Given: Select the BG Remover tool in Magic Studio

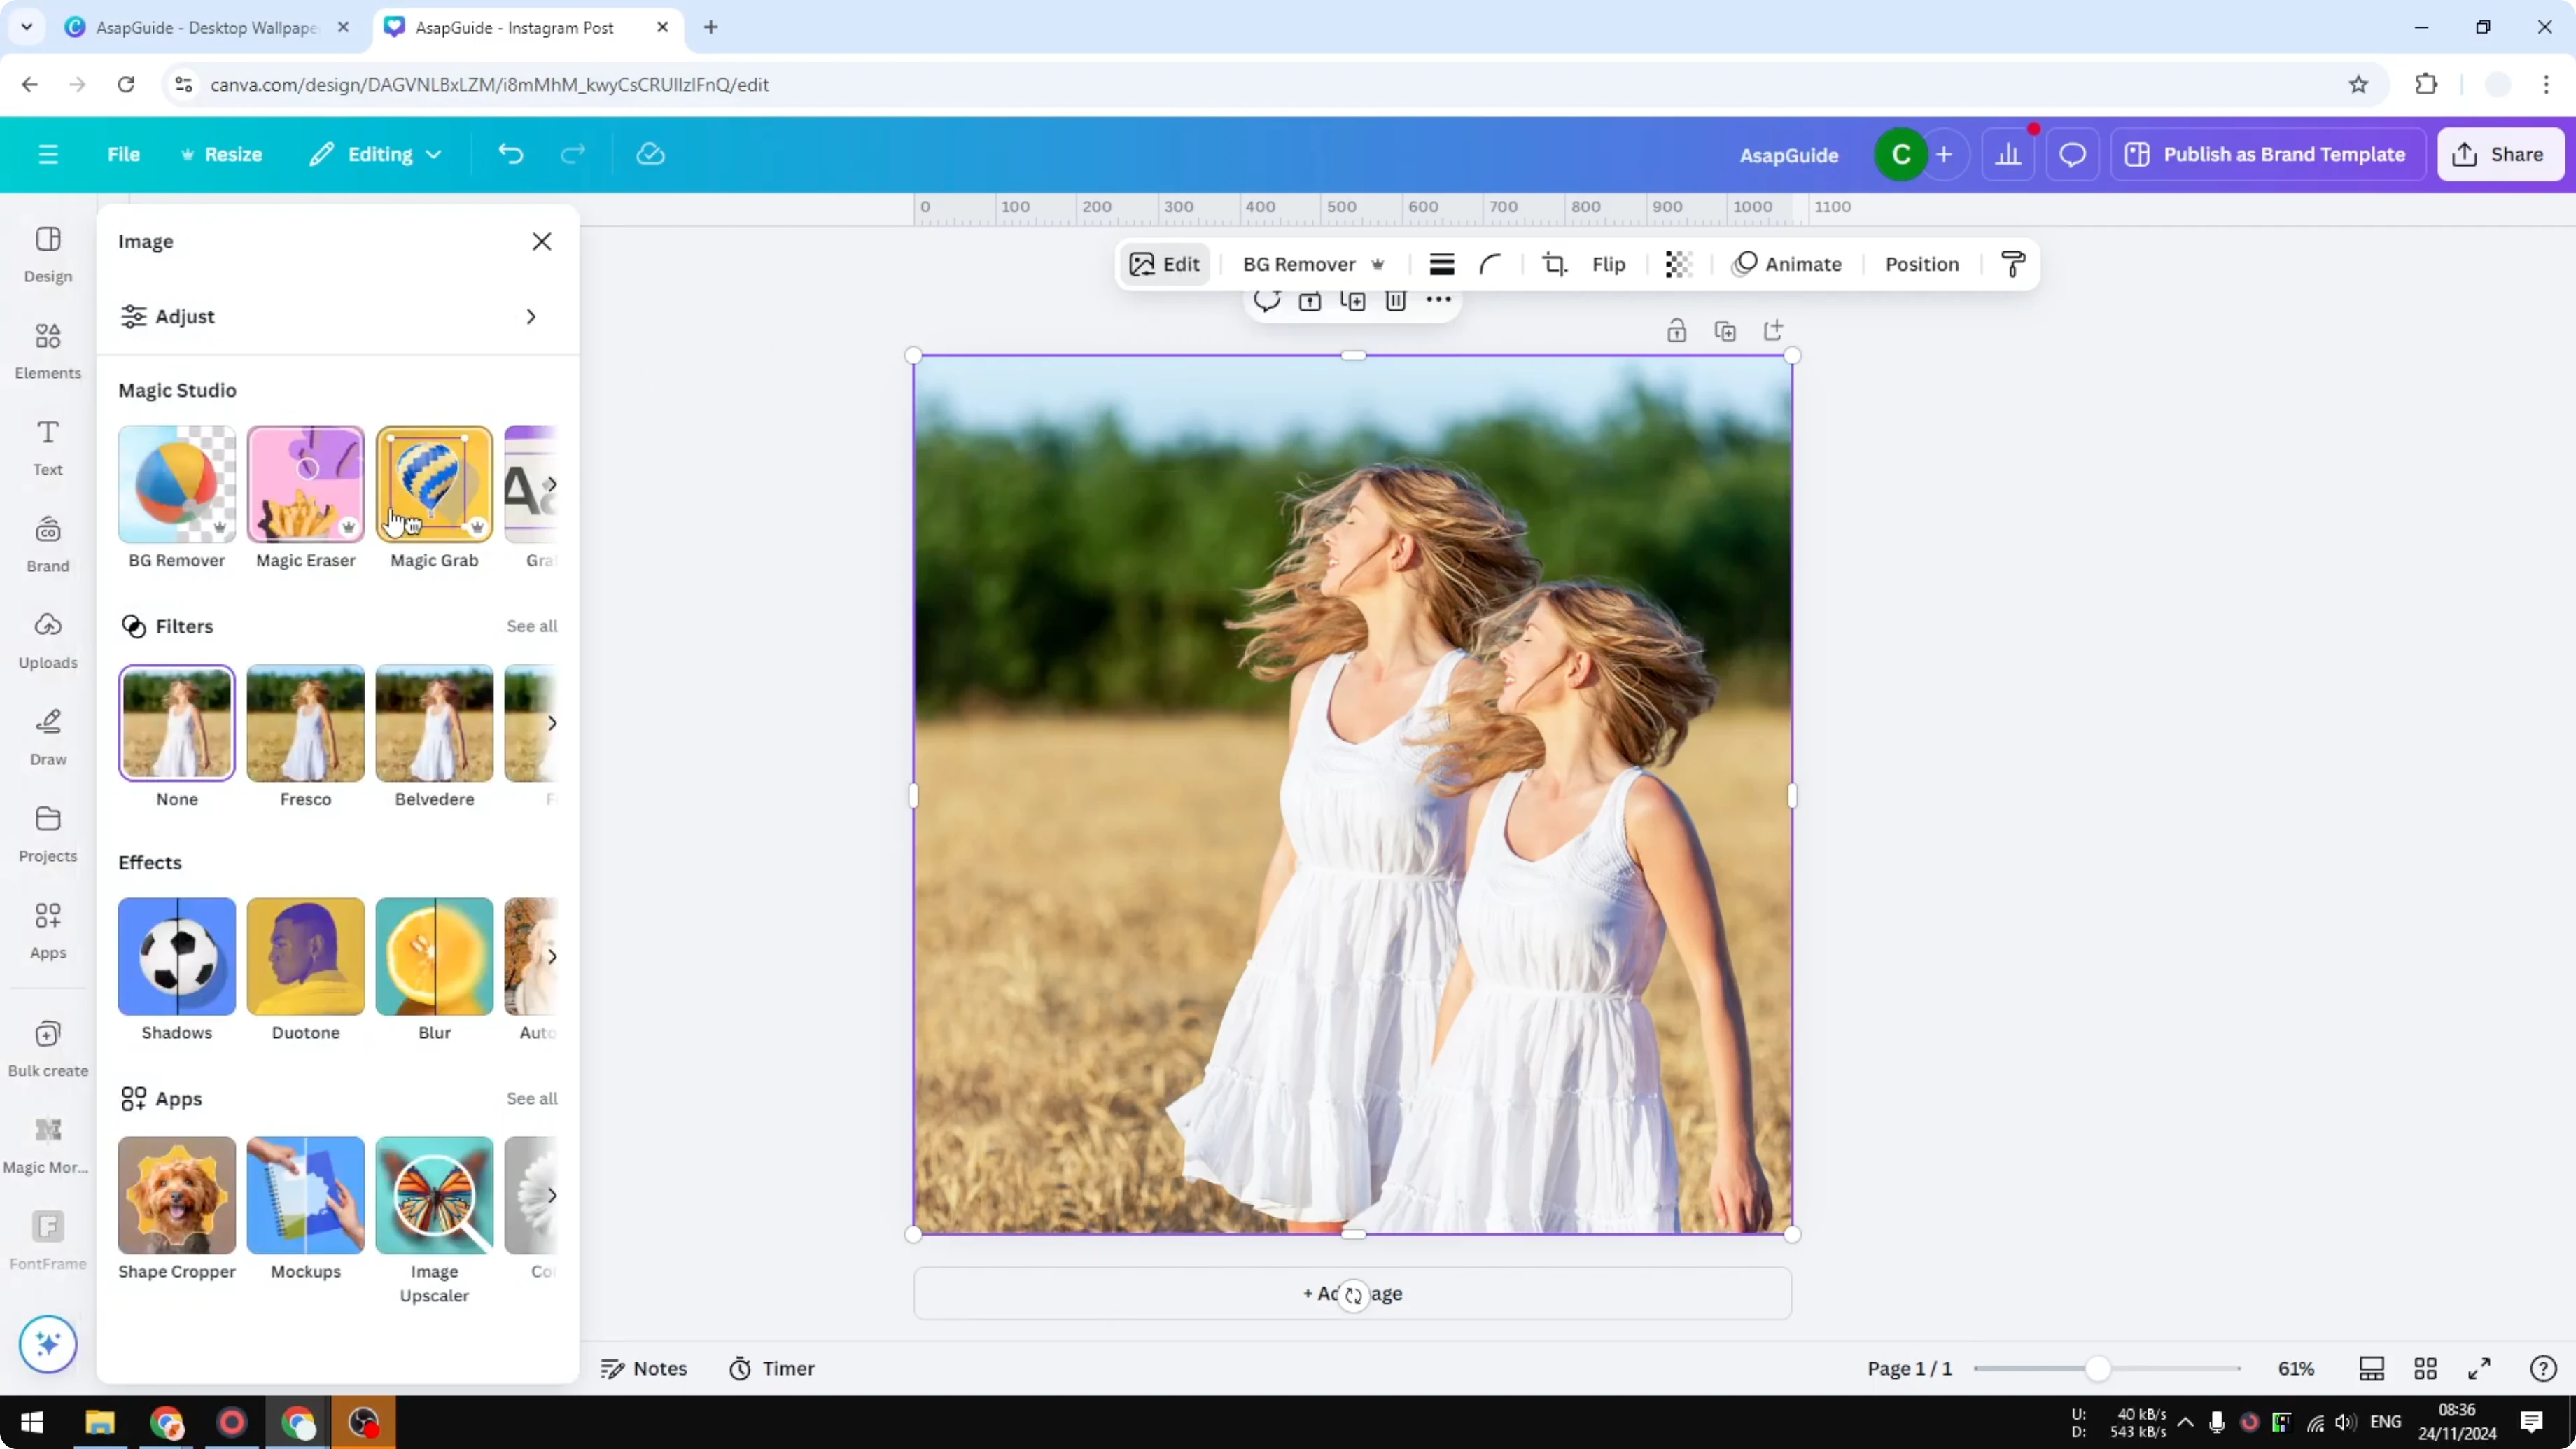Looking at the screenshot, I should tap(176, 485).
